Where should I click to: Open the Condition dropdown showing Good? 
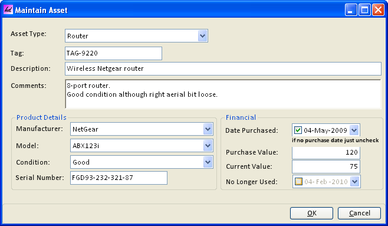click(x=208, y=162)
